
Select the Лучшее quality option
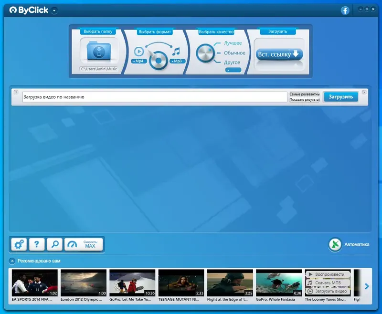tap(233, 43)
